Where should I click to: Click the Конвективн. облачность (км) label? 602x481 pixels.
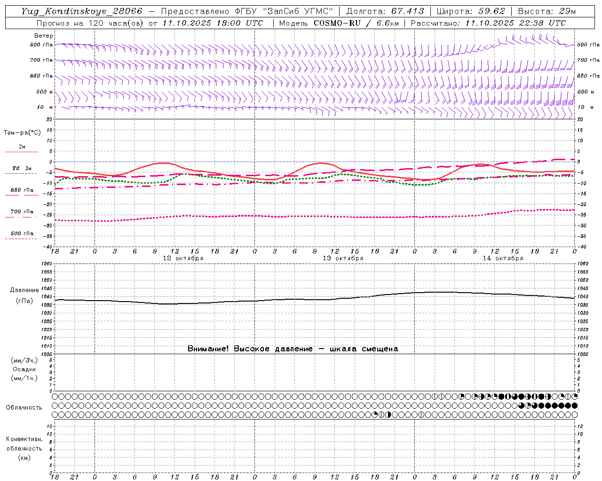[24, 449]
